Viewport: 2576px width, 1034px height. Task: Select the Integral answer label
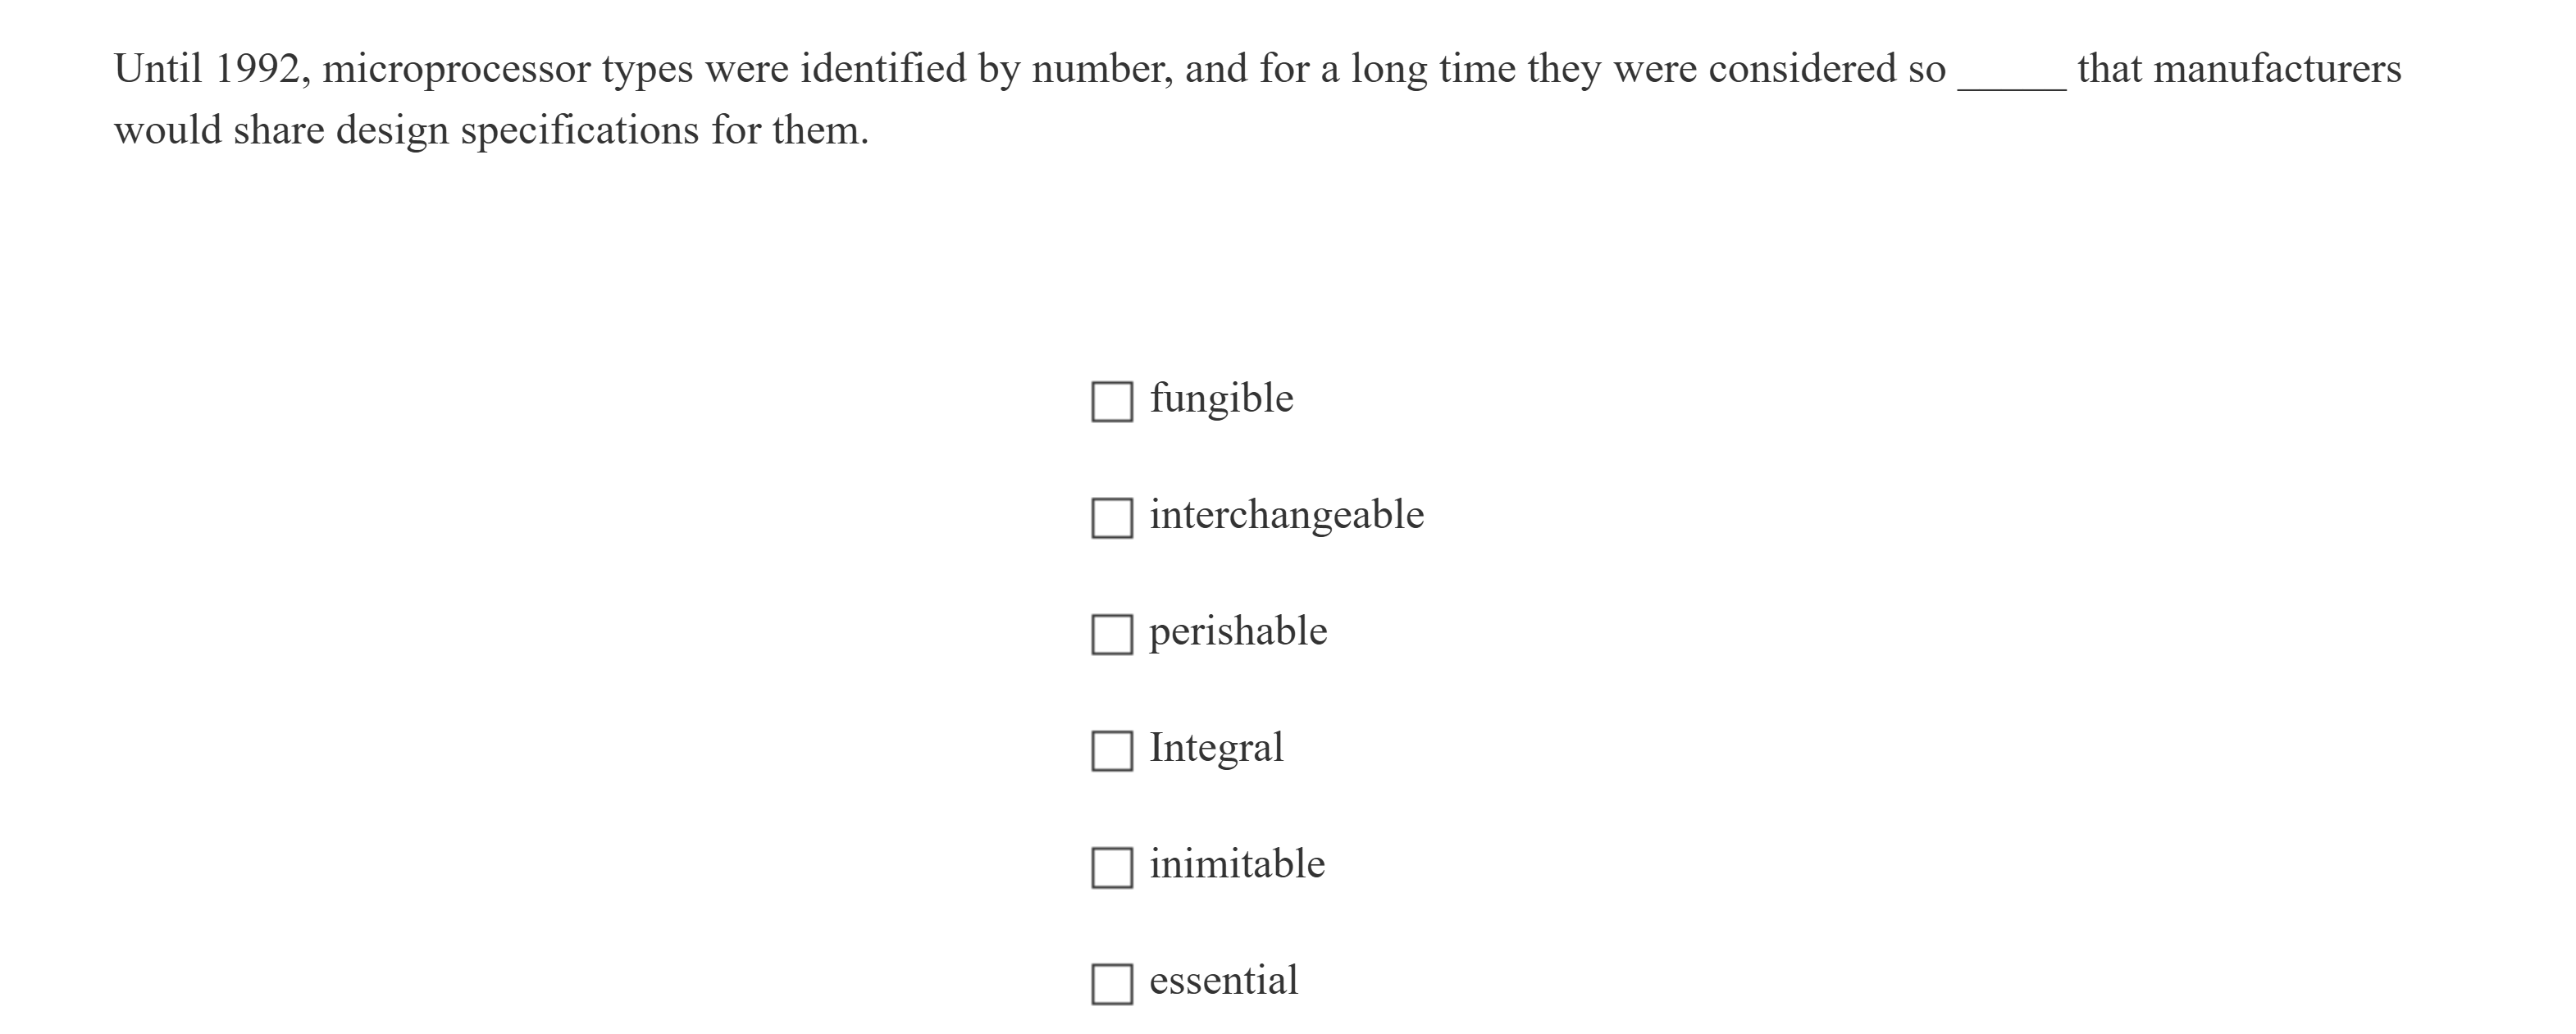(1217, 747)
